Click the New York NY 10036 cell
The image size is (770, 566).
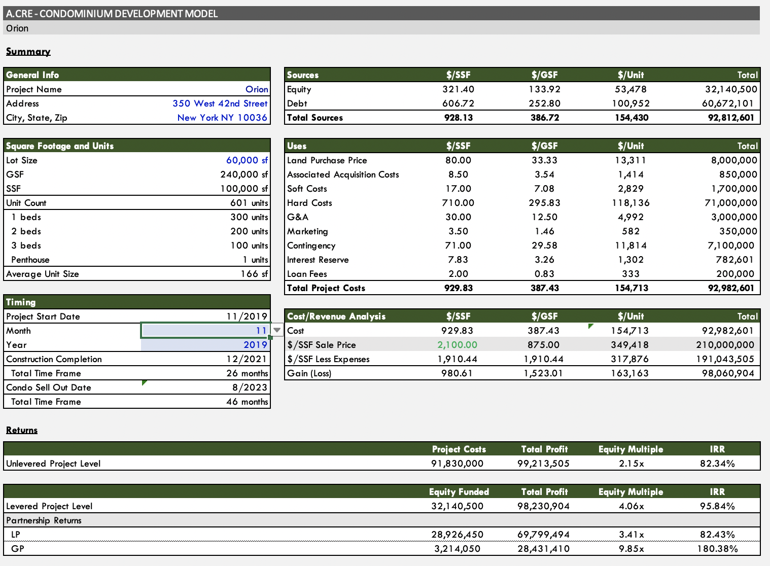[x=222, y=118]
